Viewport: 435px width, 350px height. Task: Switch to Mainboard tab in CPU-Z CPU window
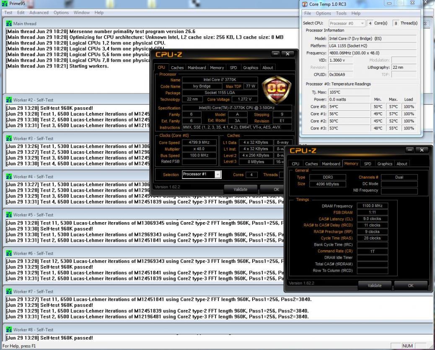click(x=197, y=67)
